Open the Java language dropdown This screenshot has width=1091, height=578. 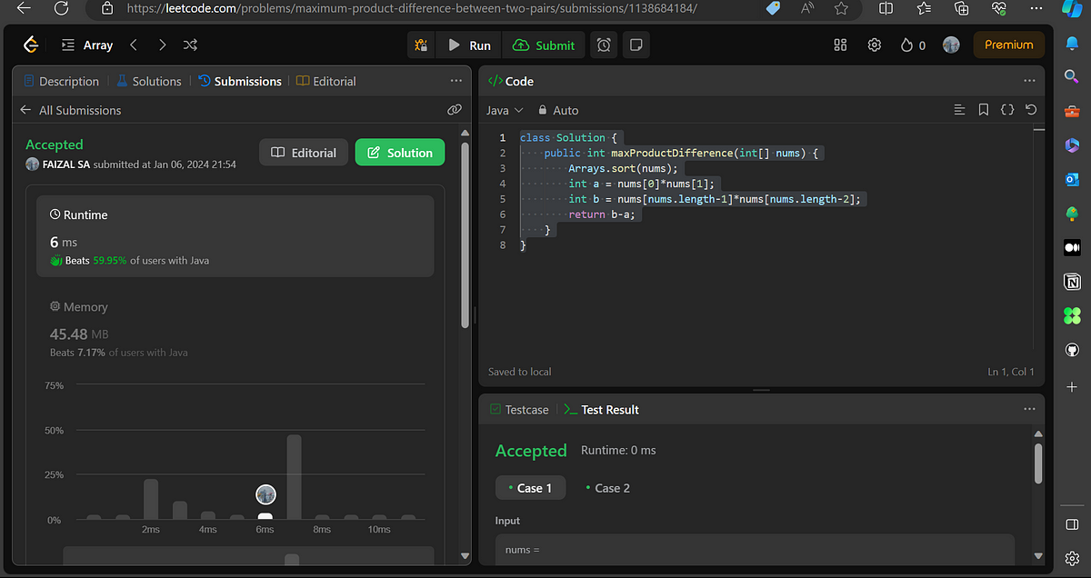click(505, 110)
